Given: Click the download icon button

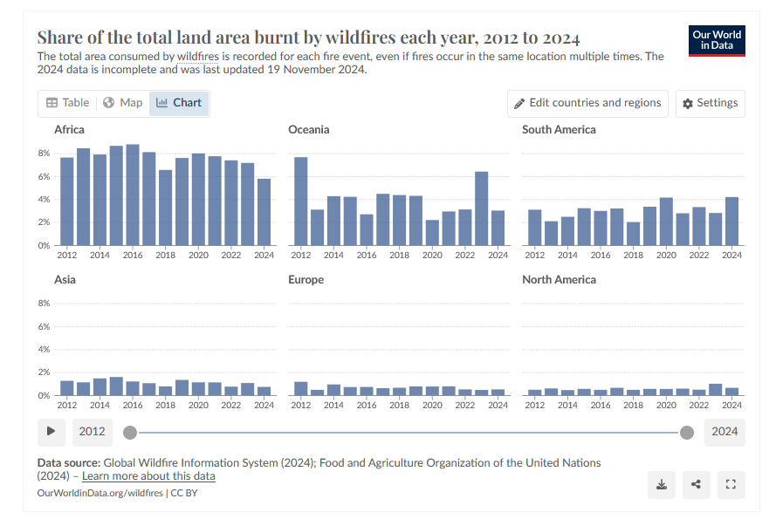Looking at the screenshot, I should (661, 484).
